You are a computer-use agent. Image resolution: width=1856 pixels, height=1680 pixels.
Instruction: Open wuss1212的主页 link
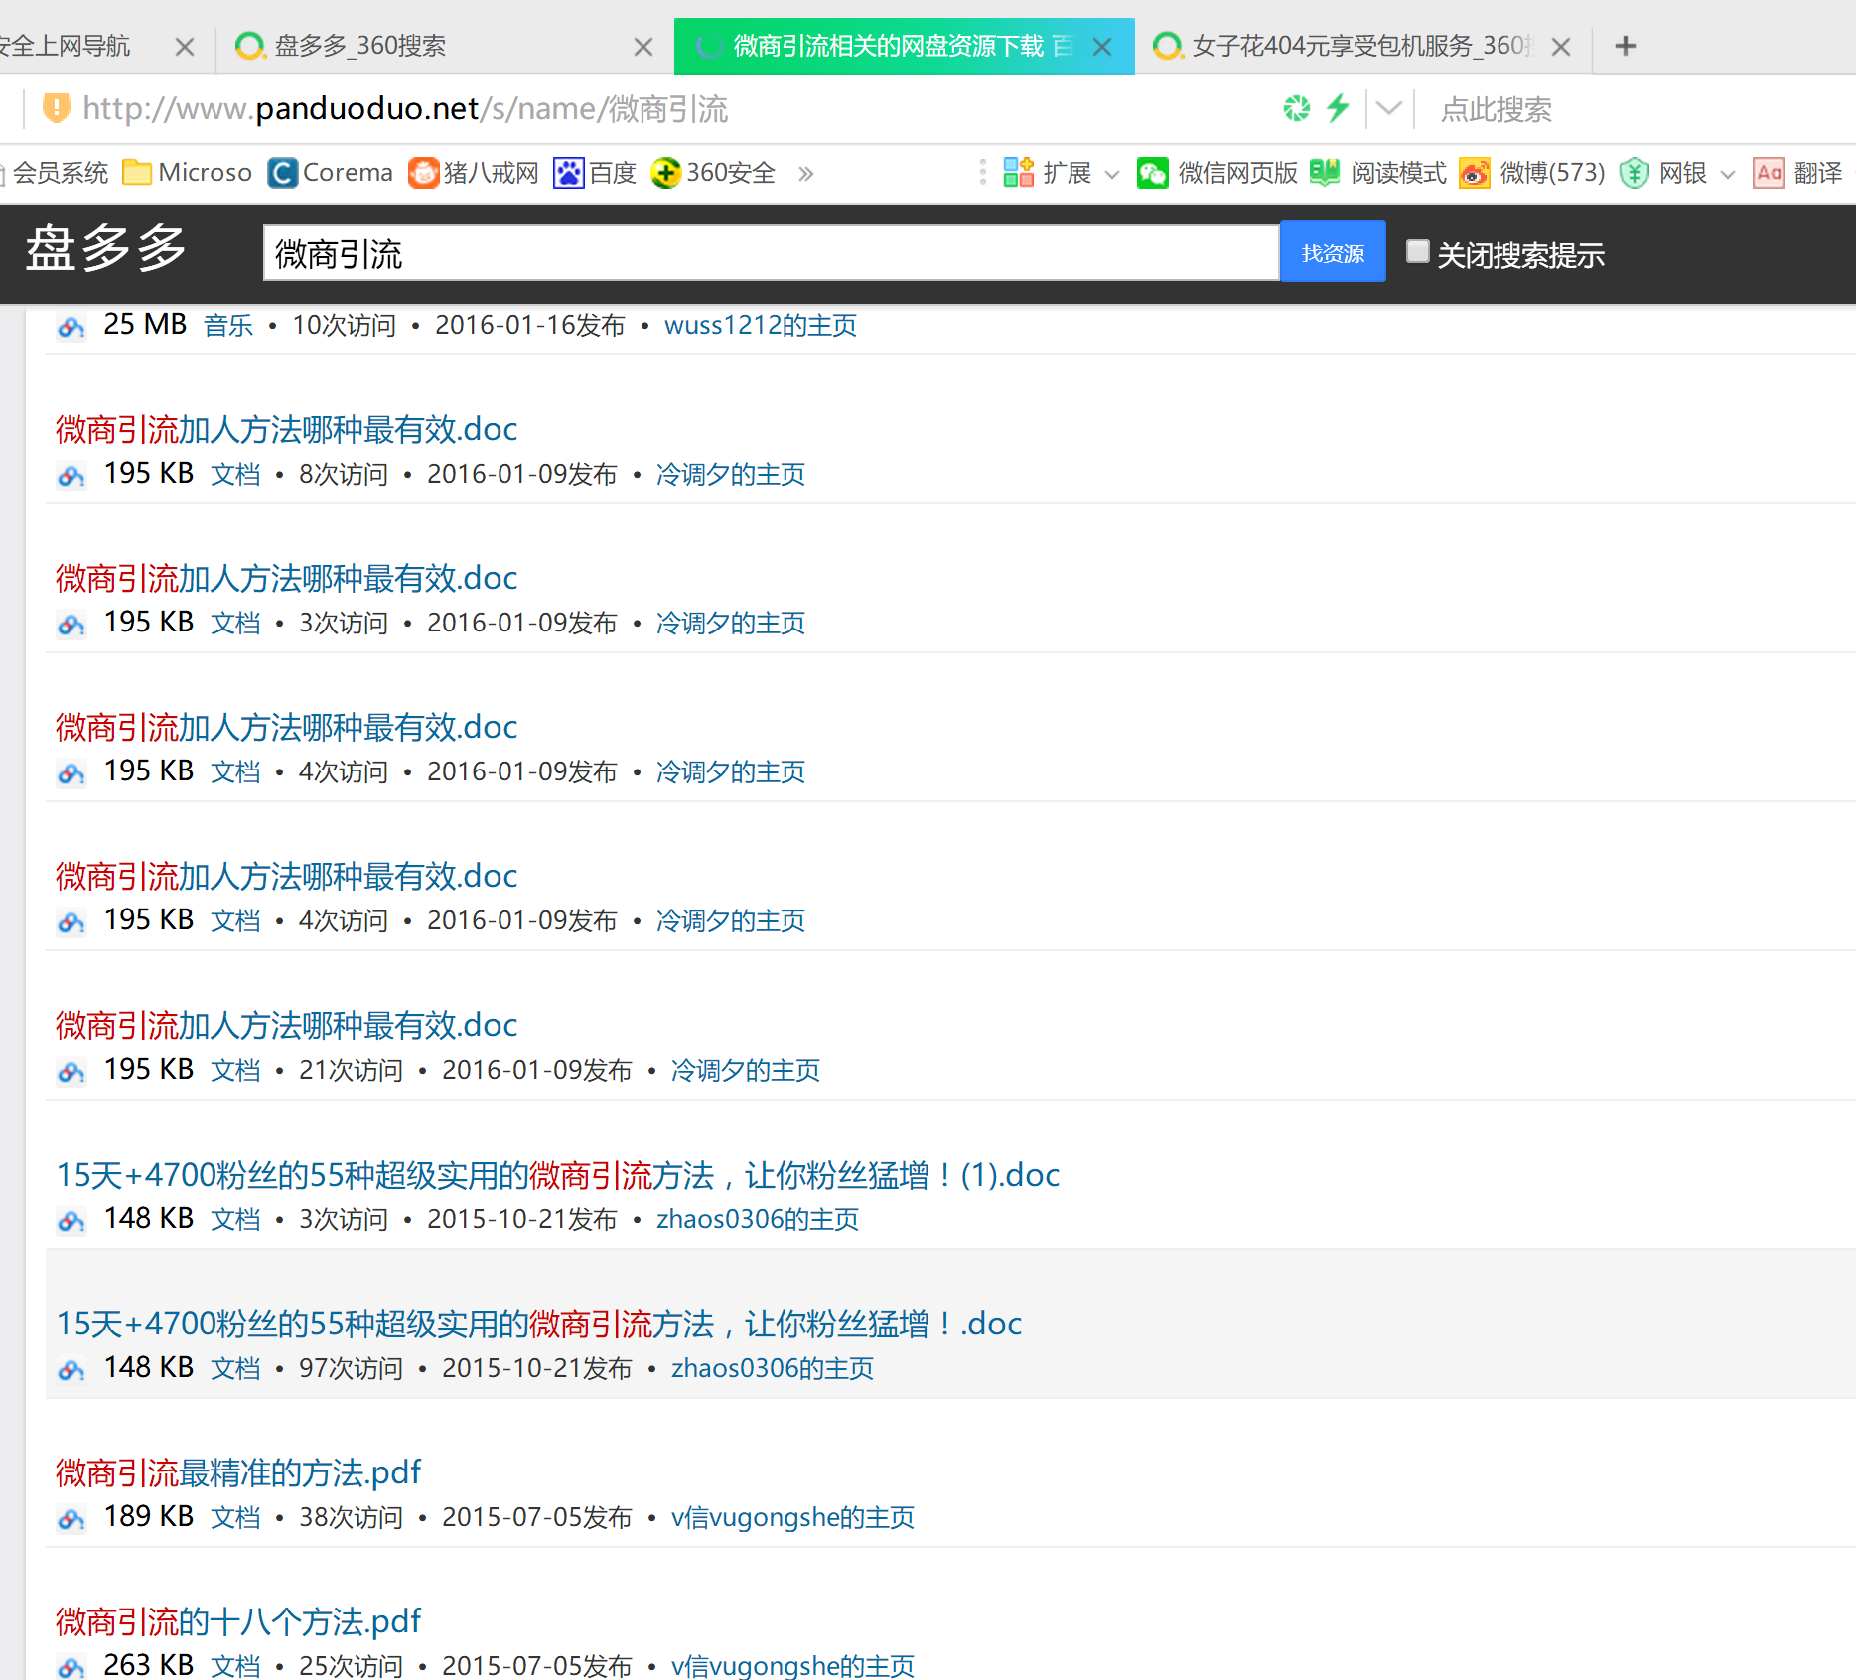pos(761,325)
